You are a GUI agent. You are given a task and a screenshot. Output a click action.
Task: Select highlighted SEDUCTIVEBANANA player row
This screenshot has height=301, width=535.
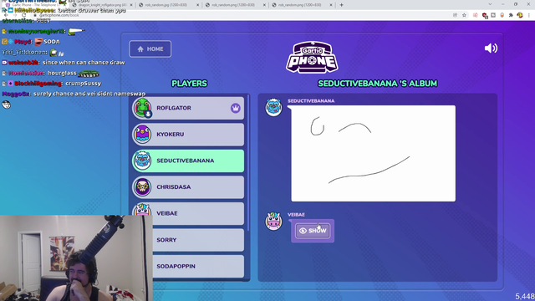point(188,161)
